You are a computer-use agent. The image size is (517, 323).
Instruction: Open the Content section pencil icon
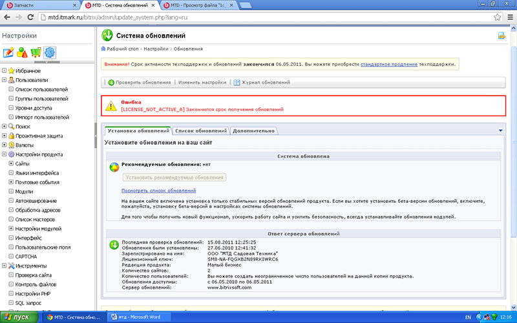point(9,53)
